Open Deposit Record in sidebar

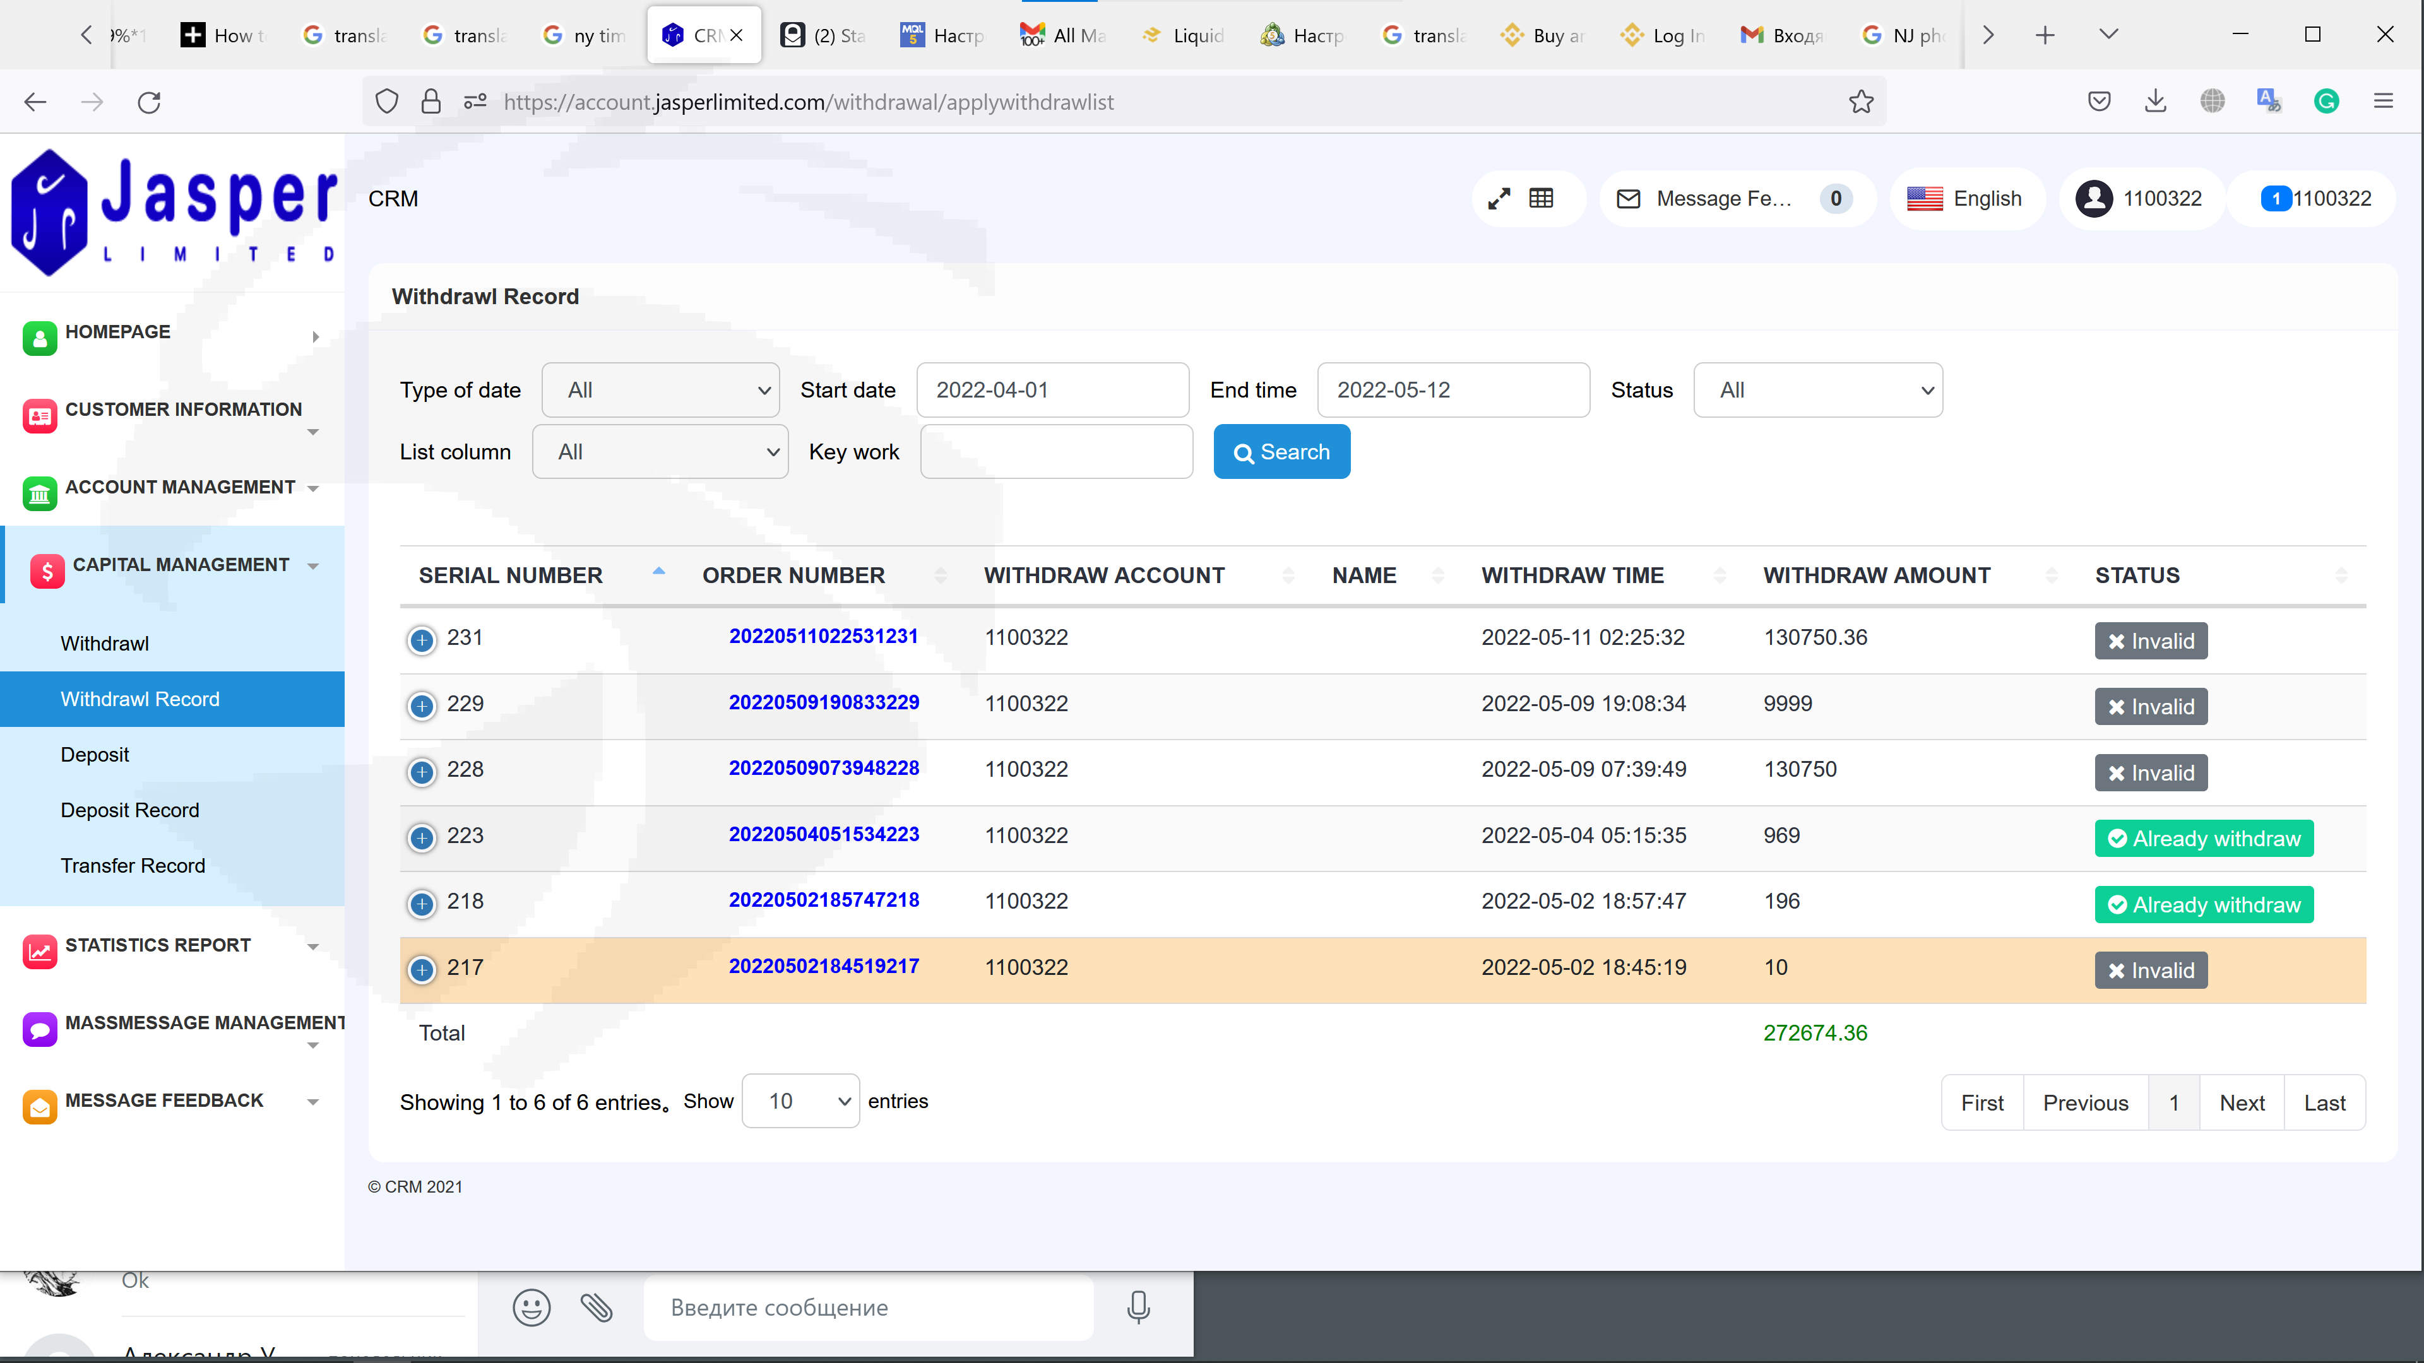(x=130, y=810)
